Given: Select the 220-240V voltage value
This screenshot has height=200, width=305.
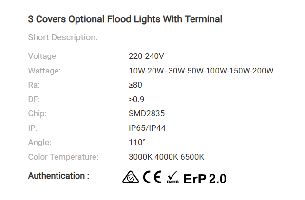Looking at the screenshot, I should click(x=146, y=56).
